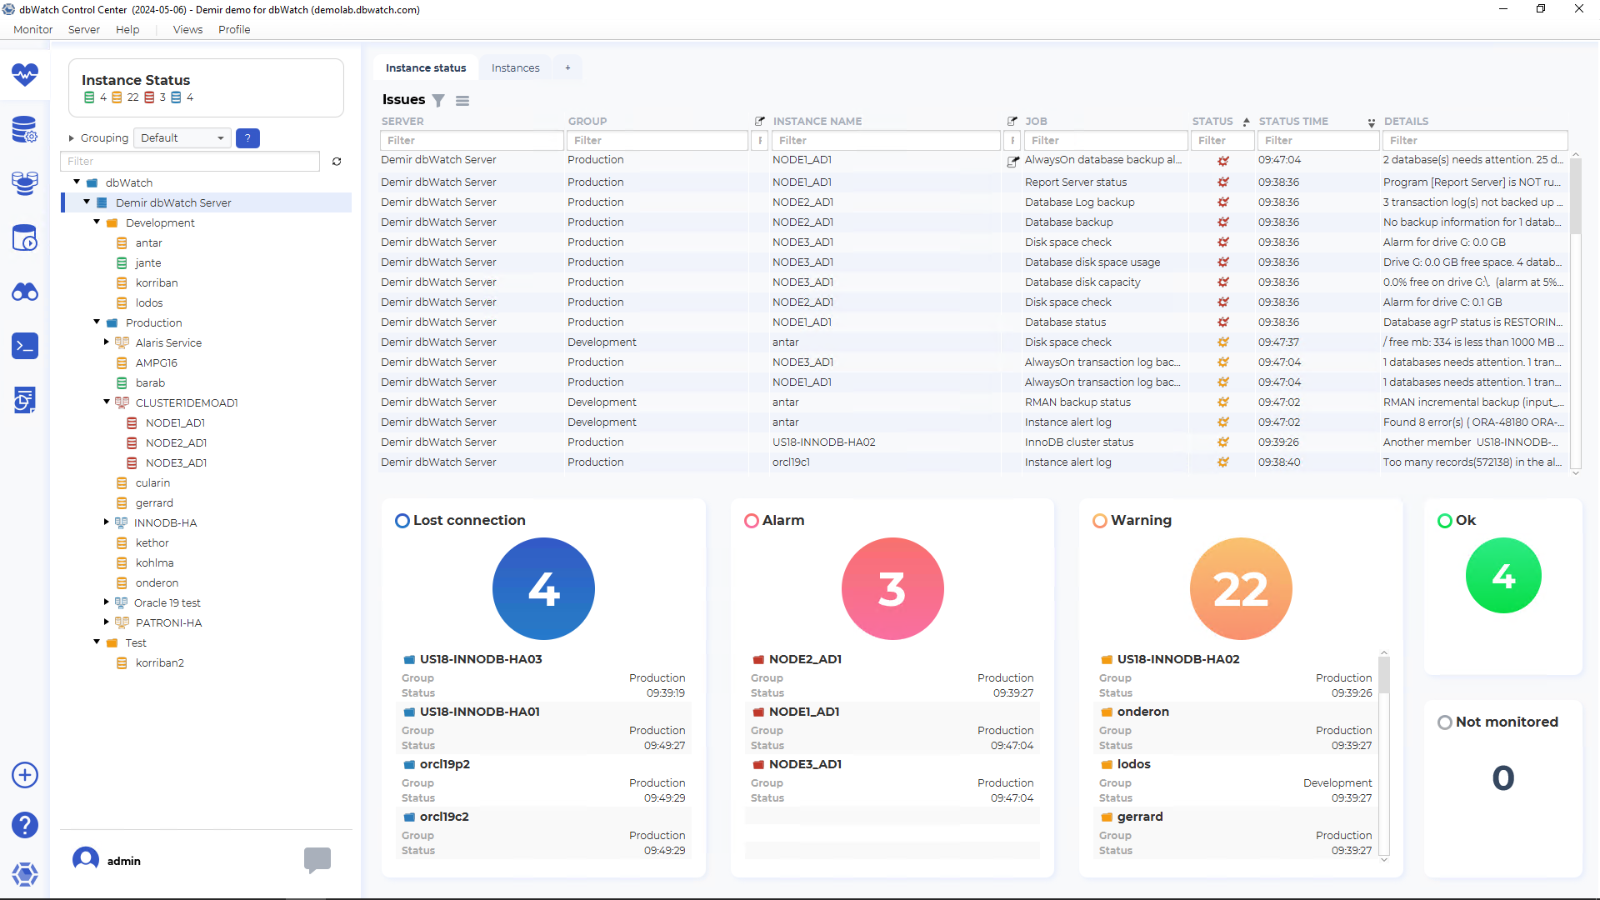Viewport: 1600px width, 900px height.
Task: Click the binoculars search icon
Action: [x=25, y=292]
